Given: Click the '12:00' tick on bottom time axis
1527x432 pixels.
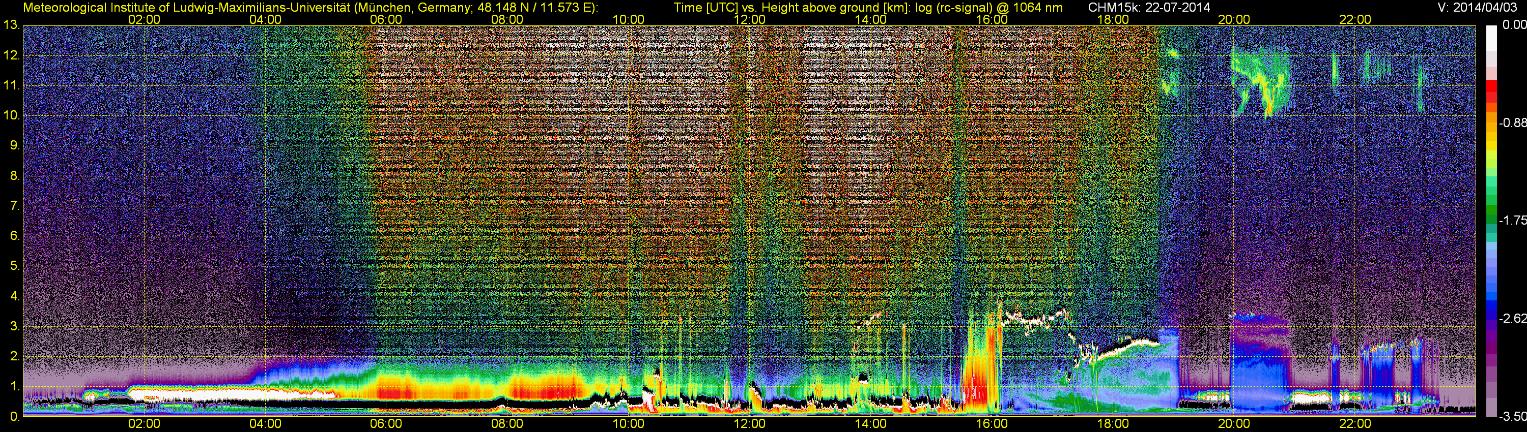Looking at the screenshot, I should point(749,424).
